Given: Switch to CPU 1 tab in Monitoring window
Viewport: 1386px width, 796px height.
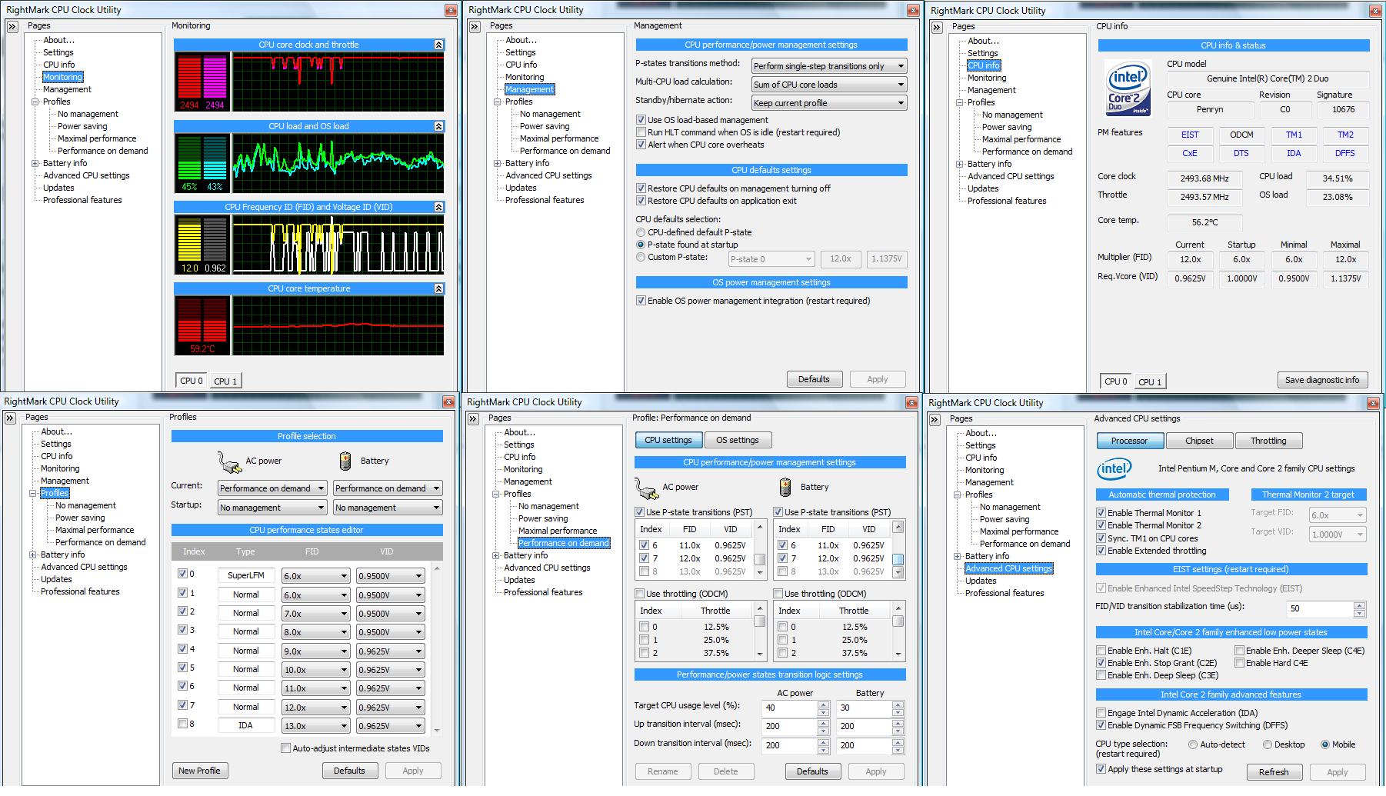Looking at the screenshot, I should click(x=225, y=381).
